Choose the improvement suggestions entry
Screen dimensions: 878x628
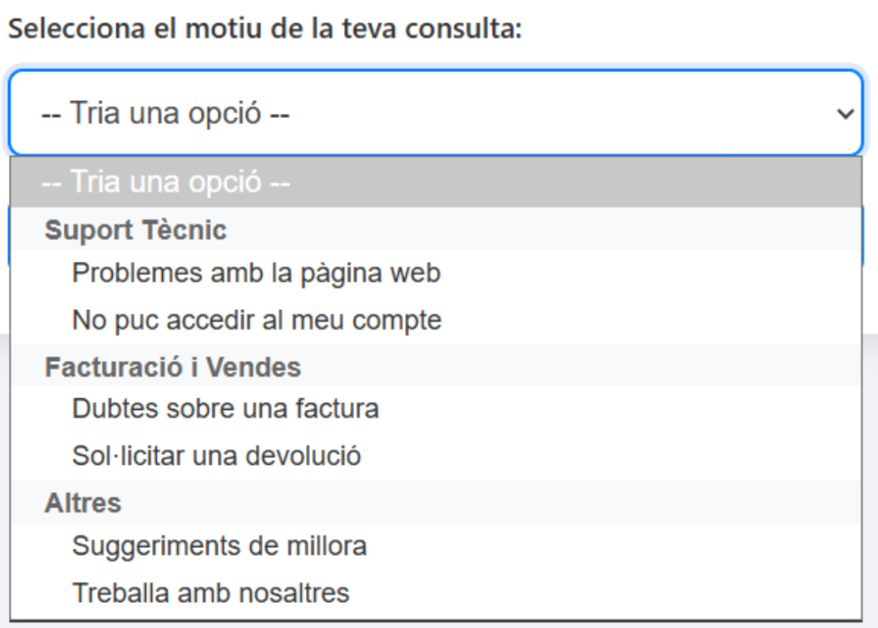219,545
